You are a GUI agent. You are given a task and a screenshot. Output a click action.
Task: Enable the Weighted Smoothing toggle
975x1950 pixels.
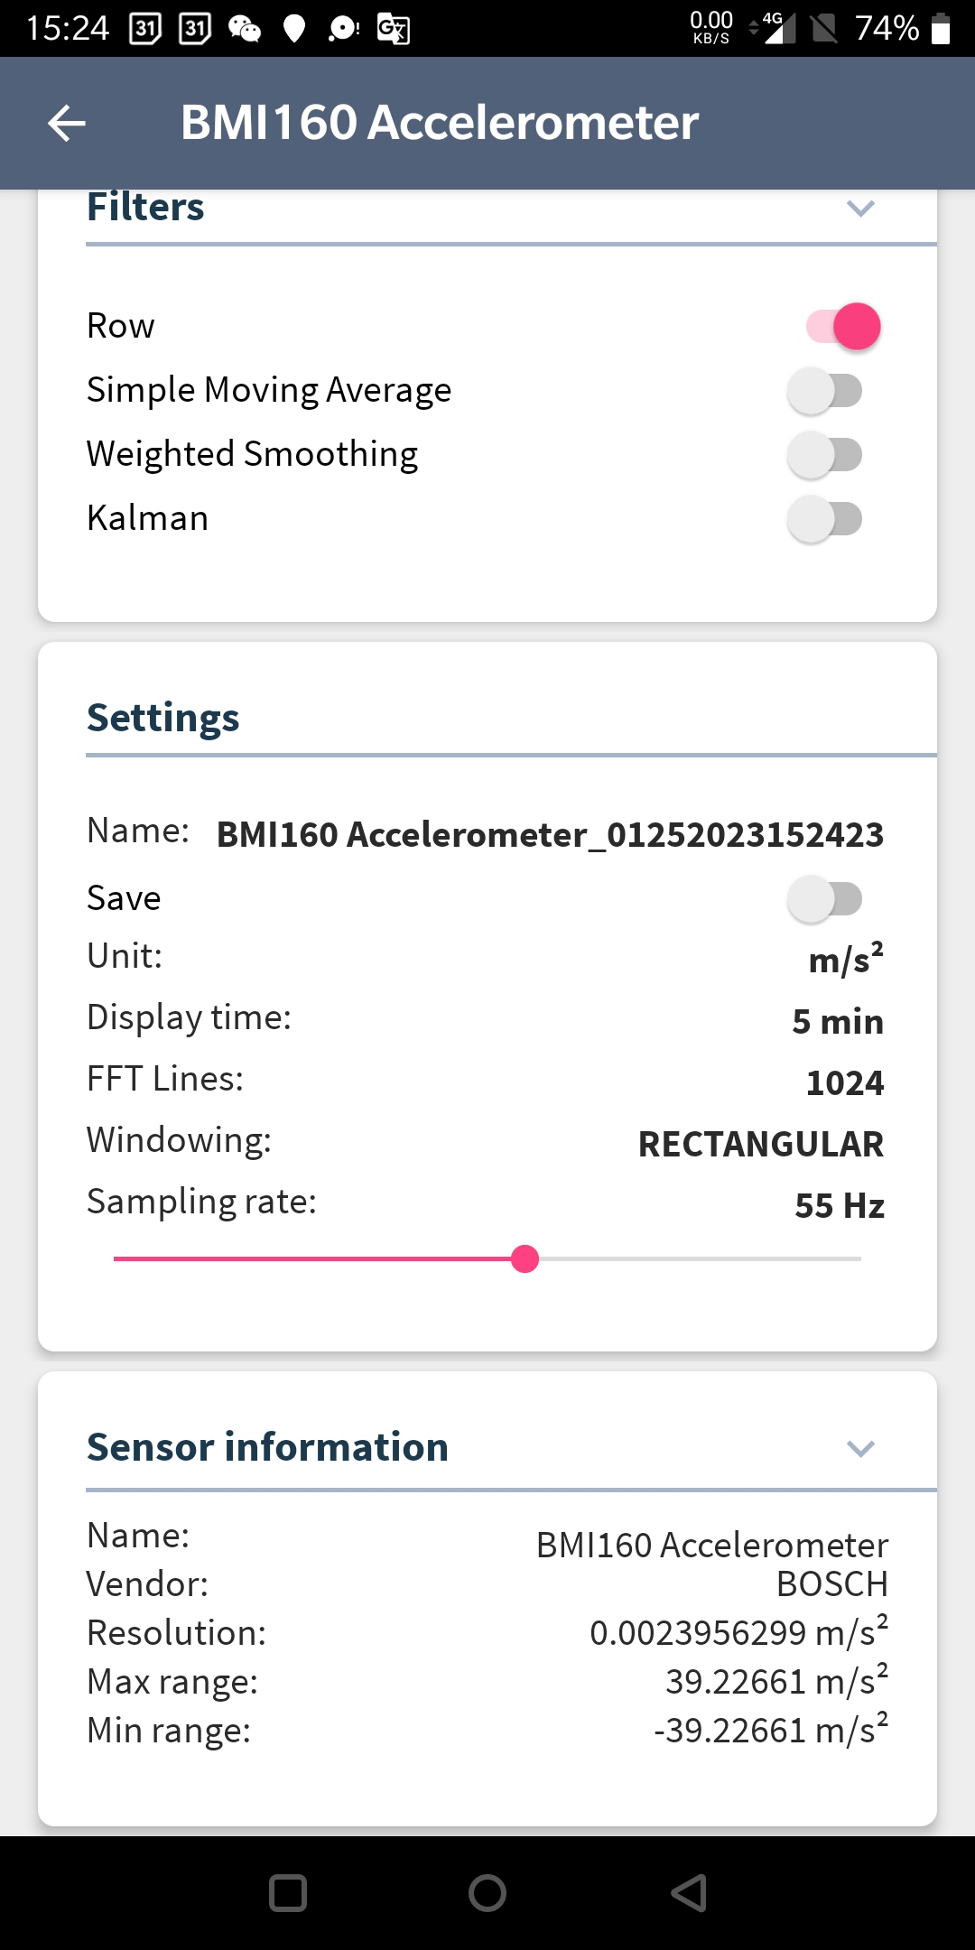(825, 455)
